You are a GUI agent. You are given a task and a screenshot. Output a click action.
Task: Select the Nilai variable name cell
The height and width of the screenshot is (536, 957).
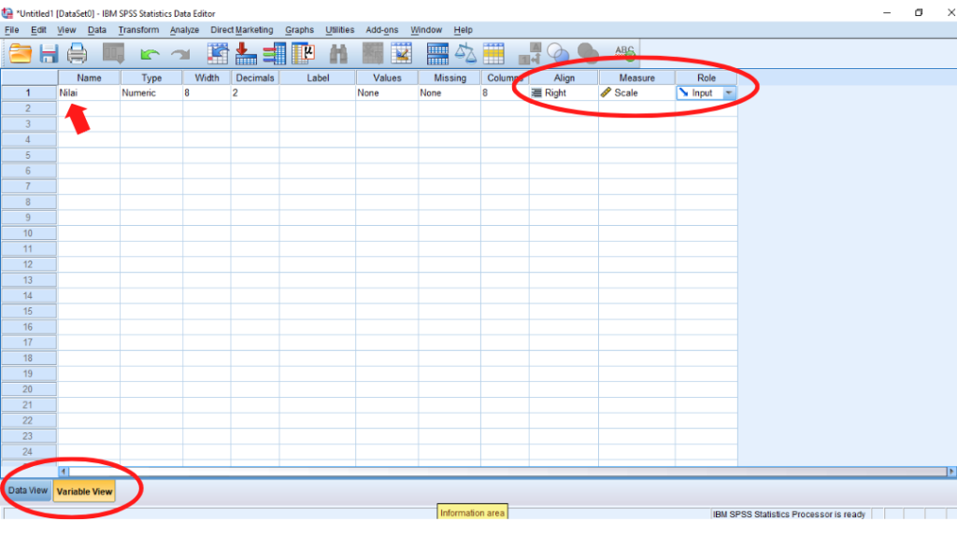coord(89,92)
